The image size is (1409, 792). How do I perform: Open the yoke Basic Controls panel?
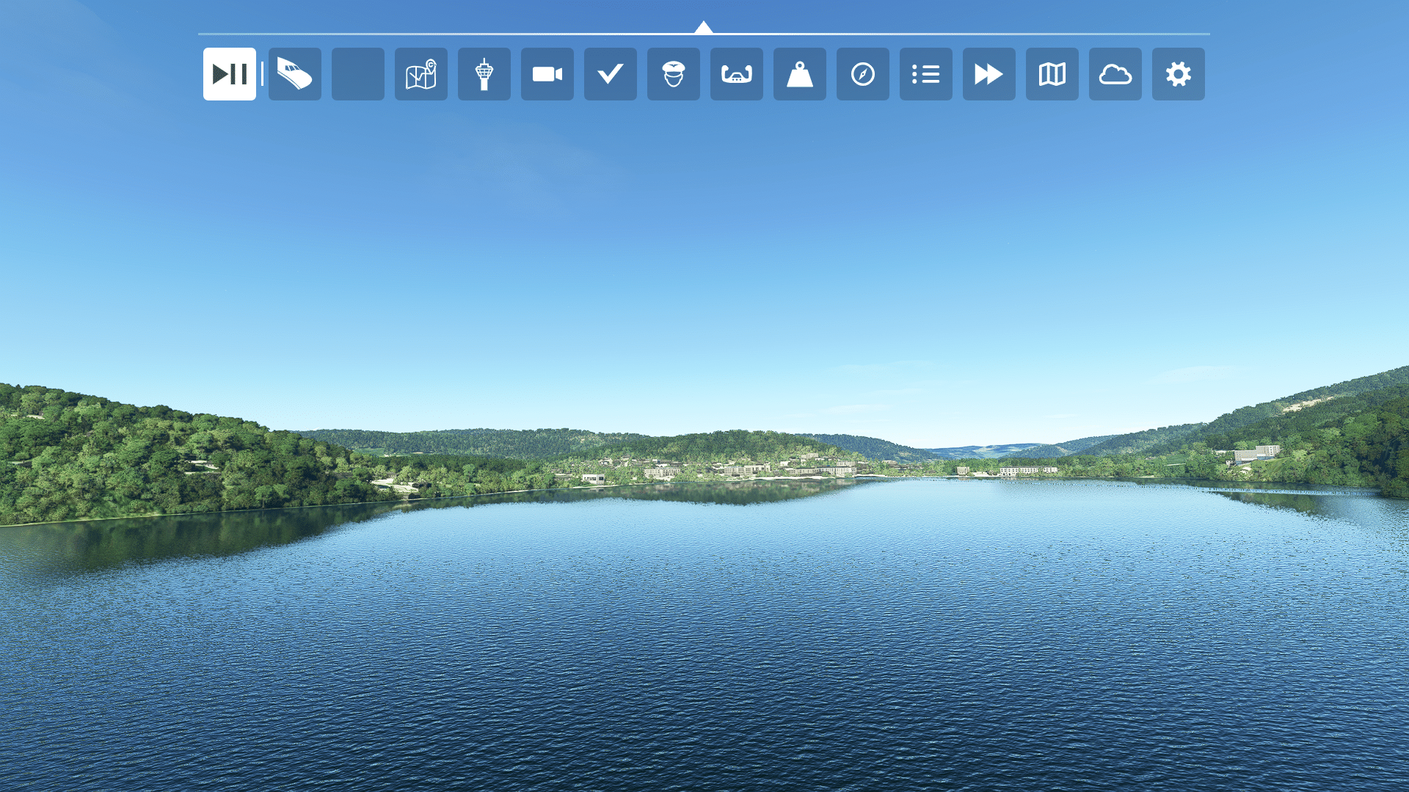(x=736, y=74)
